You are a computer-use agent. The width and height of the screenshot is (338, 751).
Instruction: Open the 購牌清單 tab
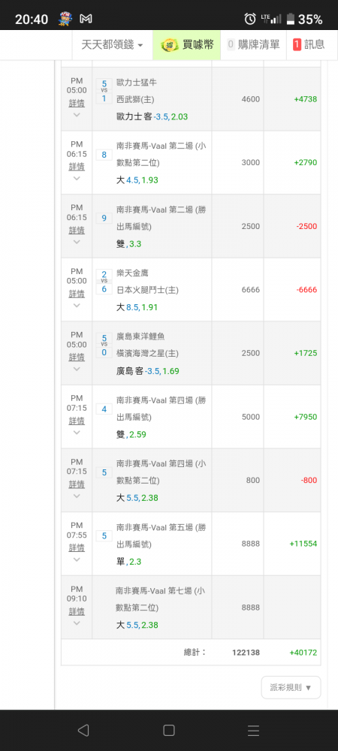coord(253,45)
